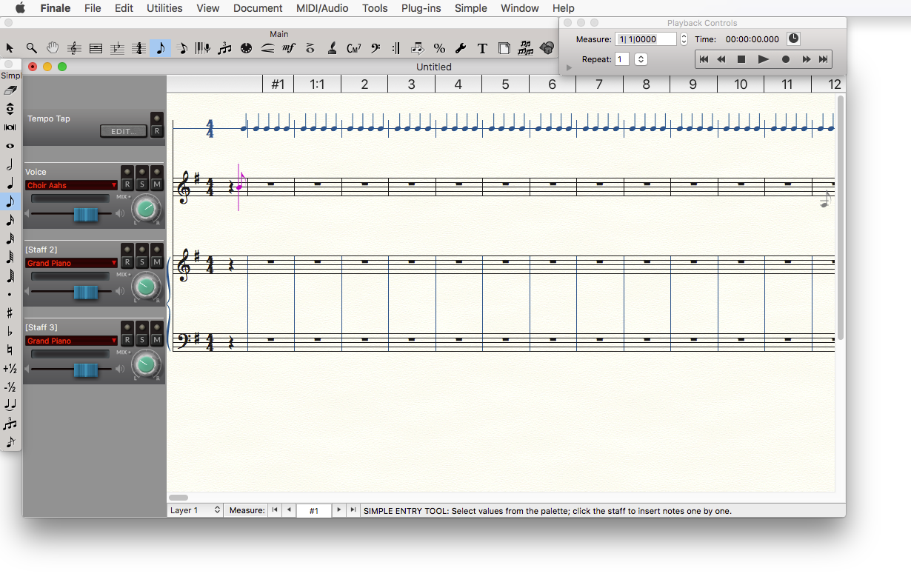Click the half-step up tool
This screenshot has width=911, height=588.
[x=10, y=368]
